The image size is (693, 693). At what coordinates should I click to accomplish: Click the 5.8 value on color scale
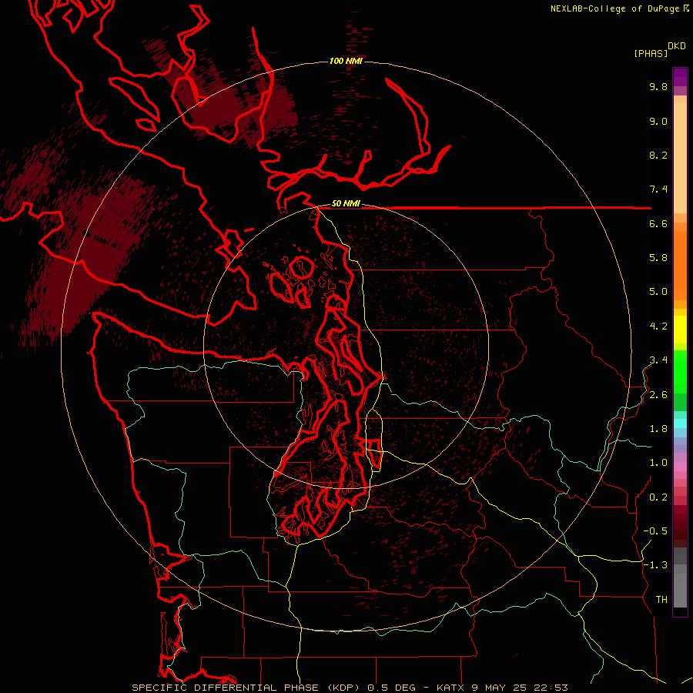click(658, 258)
